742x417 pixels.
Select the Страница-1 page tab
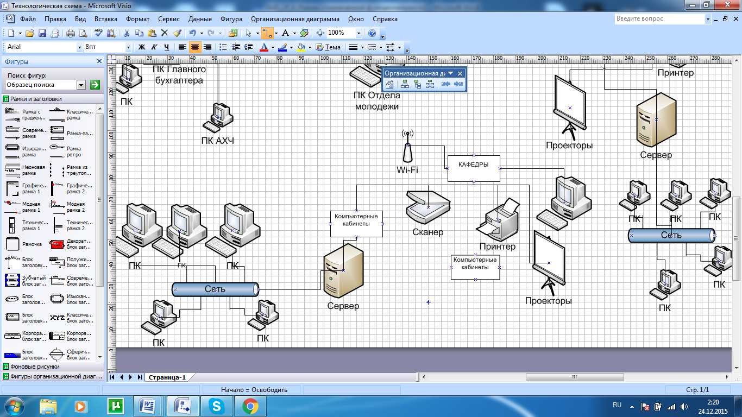coord(167,377)
